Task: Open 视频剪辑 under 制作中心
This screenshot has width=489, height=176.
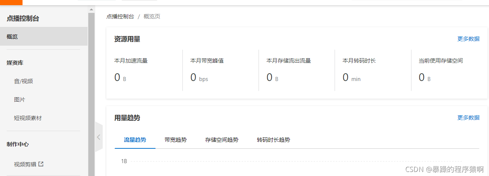Action: point(25,164)
